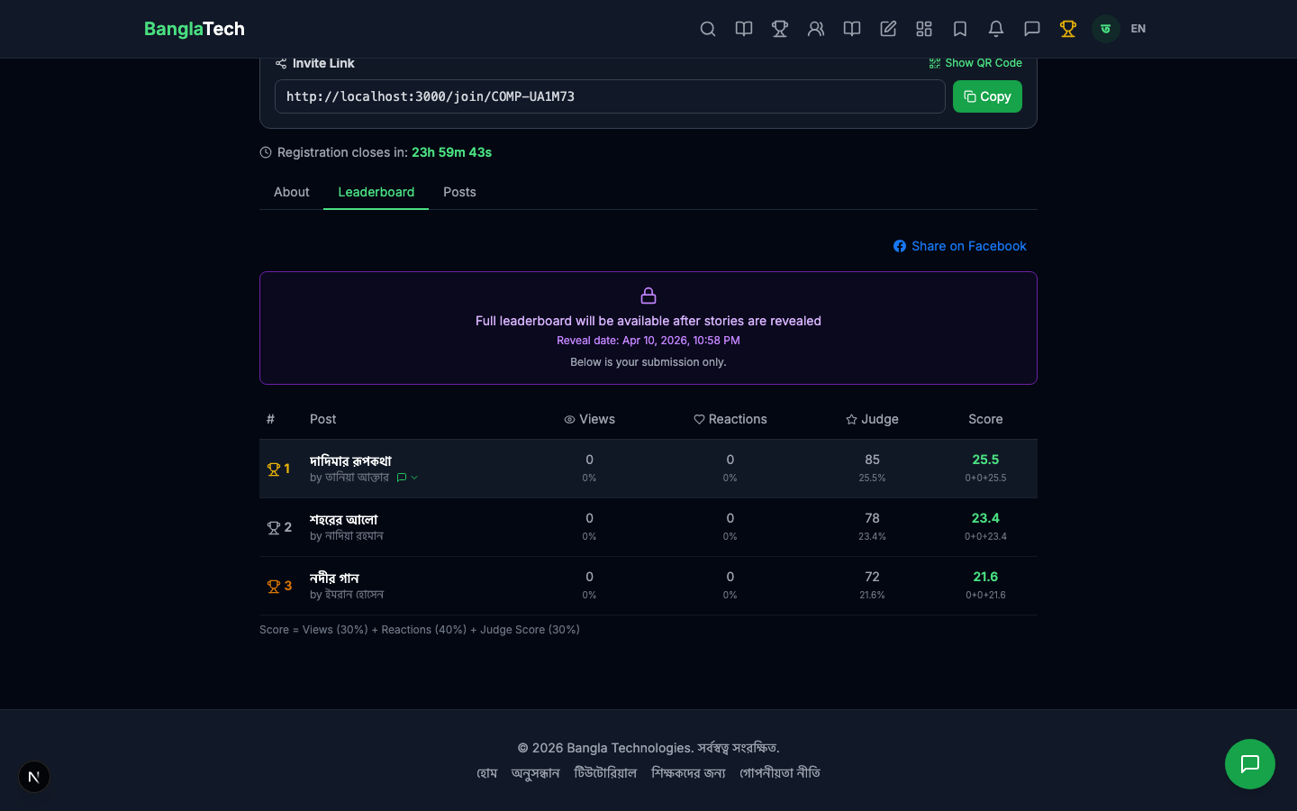Image resolution: width=1297 pixels, height=811 pixels.
Task: Click Show QR Code for the invite link
Action: click(x=975, y=63)
